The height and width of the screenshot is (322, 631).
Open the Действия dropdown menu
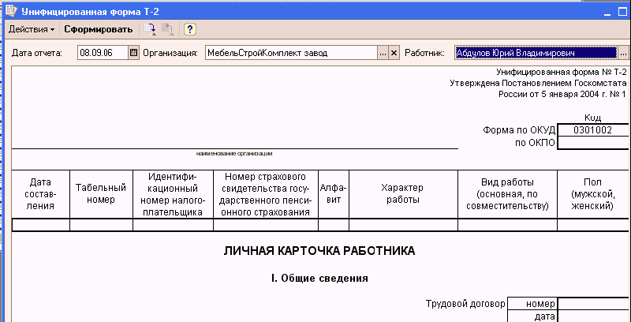click(x=32, y=29)
